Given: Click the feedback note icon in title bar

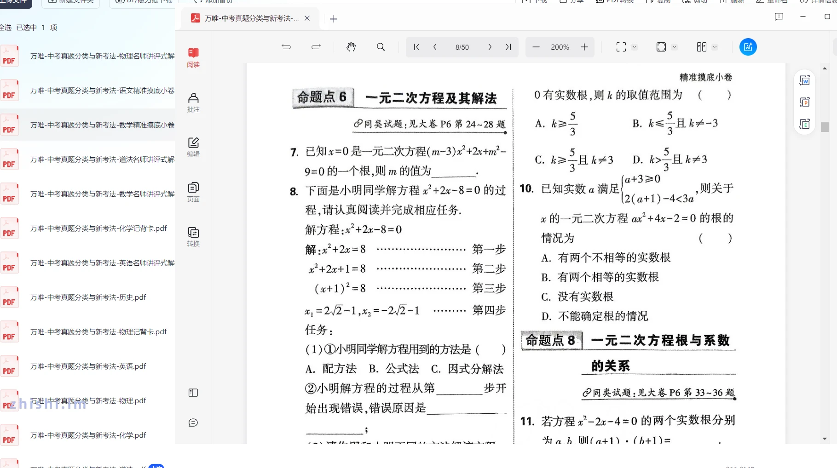Looking at the screenshot, I should (779, 17).
